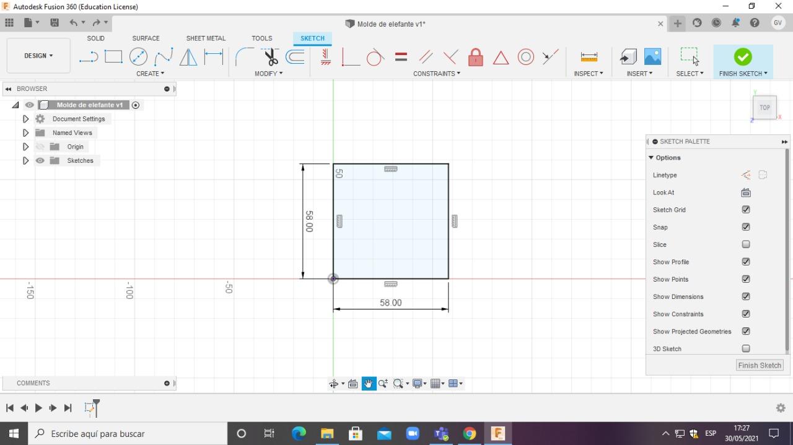Image resolution: width=793 pixels, height=445 pixels.
Task: Select the Fillet tool
Action: pos(244,57)
